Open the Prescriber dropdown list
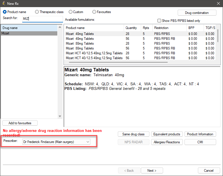 click(x=88, y=142)
